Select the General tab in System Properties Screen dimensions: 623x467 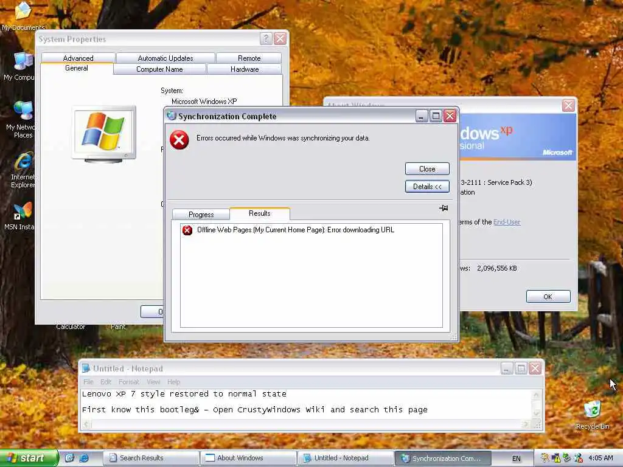(x=77, y=68)
